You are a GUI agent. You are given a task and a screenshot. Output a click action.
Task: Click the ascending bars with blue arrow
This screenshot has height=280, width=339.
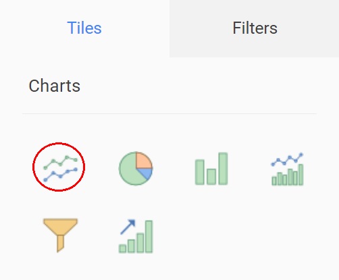pyautogui.click(x=136, y=236)
